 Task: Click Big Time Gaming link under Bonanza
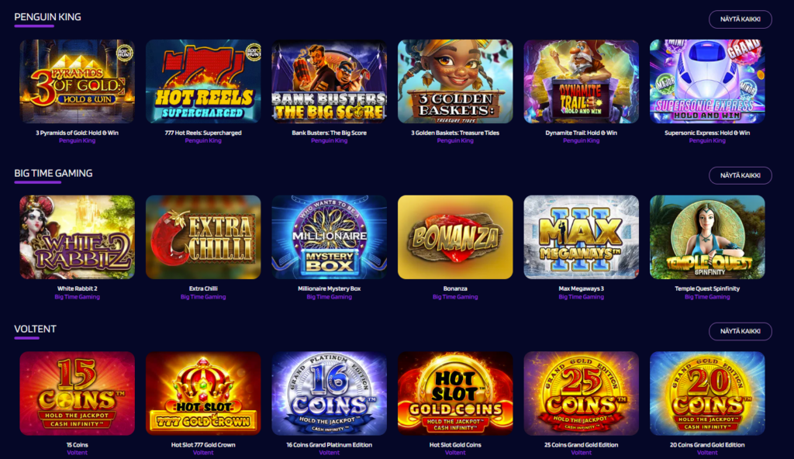pos(455,297)
